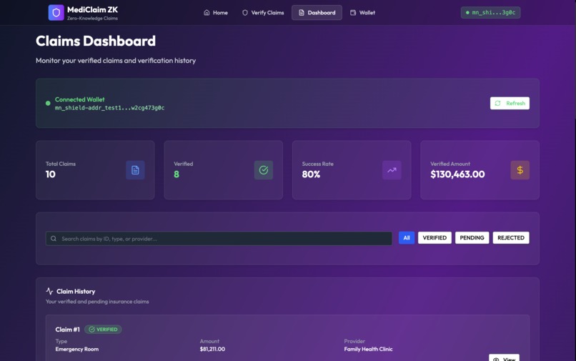Click the Connected Wallet label
Image resolution: width=576 pixels, height=361 pixels.
pyautogui.click(x=80, y=99)
